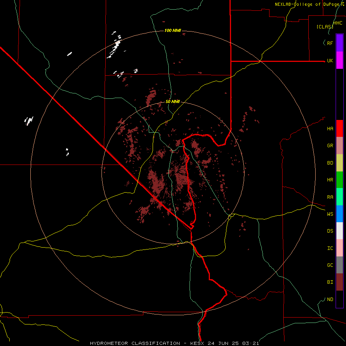Viewport: 346px width, 346px height.
Task: Click the IC legend label
Action: tap(330, 248)
